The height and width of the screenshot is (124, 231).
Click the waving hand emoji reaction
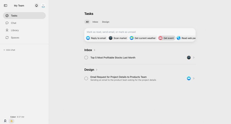tap(11, 121)
